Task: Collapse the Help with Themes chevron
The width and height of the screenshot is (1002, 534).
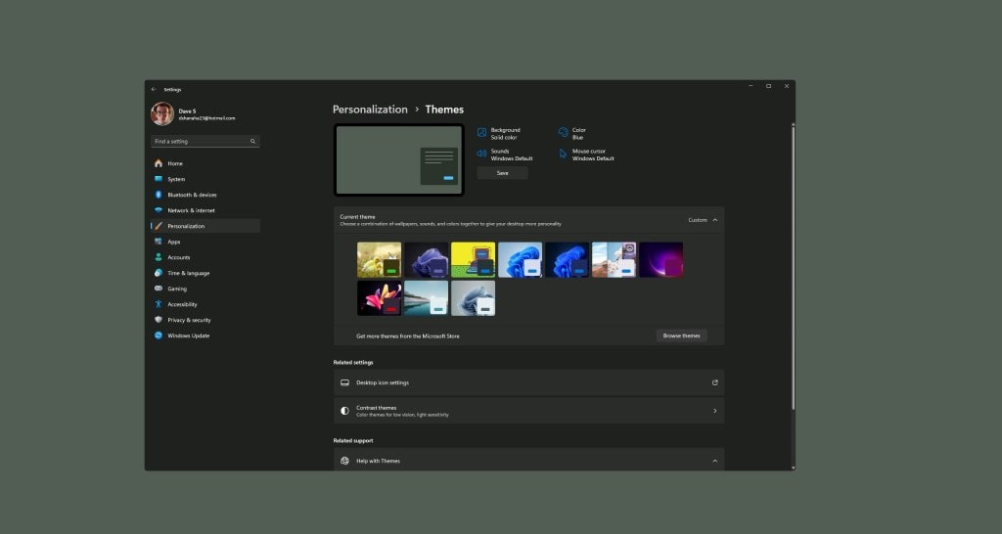Action: pyautogui.click(x=715, y=461)
